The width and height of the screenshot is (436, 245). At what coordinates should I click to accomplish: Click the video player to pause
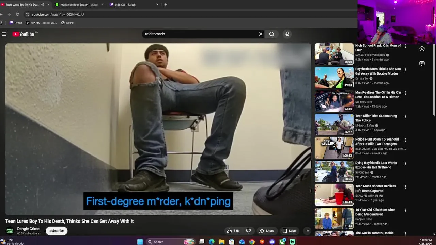158,129
